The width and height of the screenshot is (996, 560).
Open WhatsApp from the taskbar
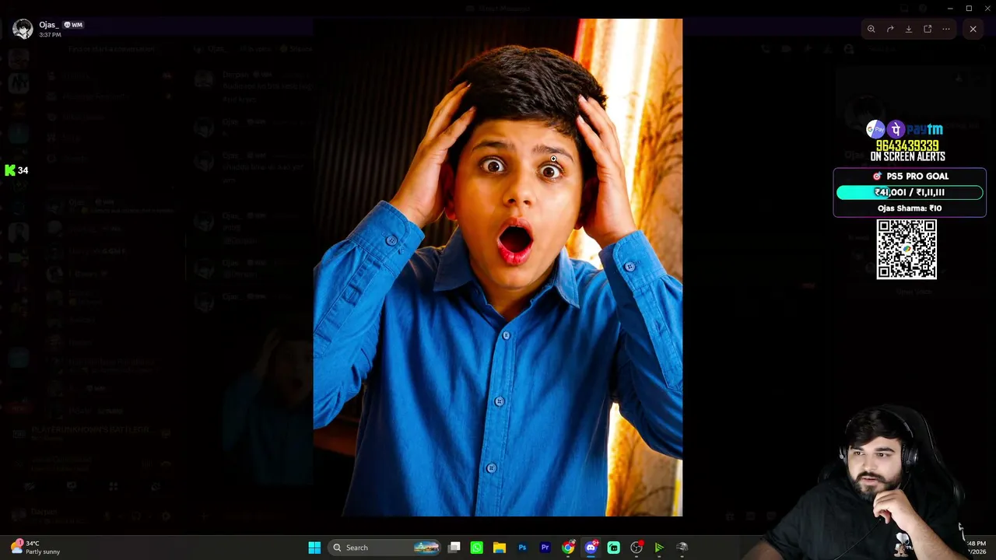coord(477,548)
